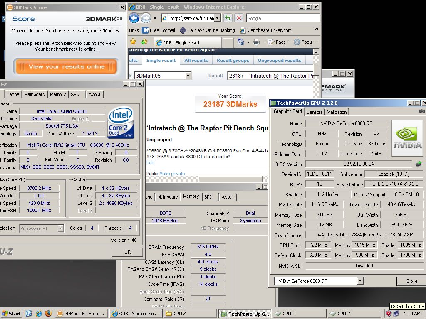Image resolution: width=426 pixels, height=319 pixels.
Task: Click the IE page scroll up arrow
Action: [x=316, y=52]
